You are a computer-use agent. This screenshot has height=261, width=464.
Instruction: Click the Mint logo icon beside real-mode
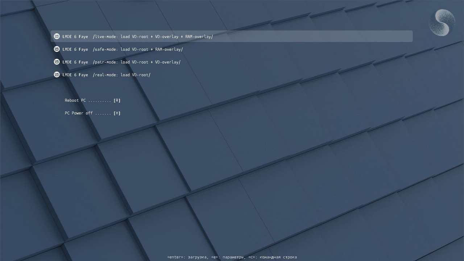[x=57, y=74]
